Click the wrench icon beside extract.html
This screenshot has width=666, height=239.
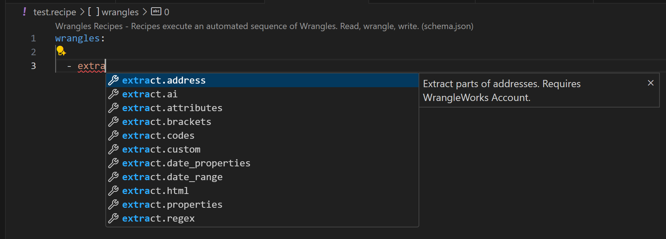point(113,191)
